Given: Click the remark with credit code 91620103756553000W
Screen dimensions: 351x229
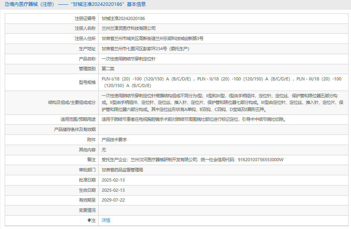Looking at the screenshot, I should (x=193, y=160).
